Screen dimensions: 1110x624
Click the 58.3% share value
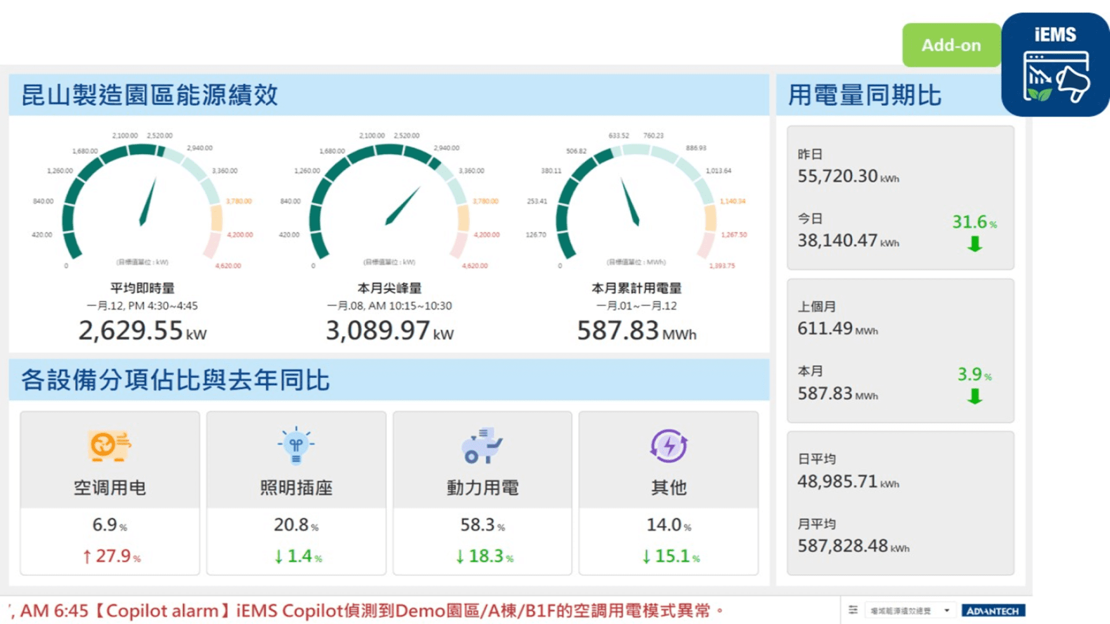(483, 525)
